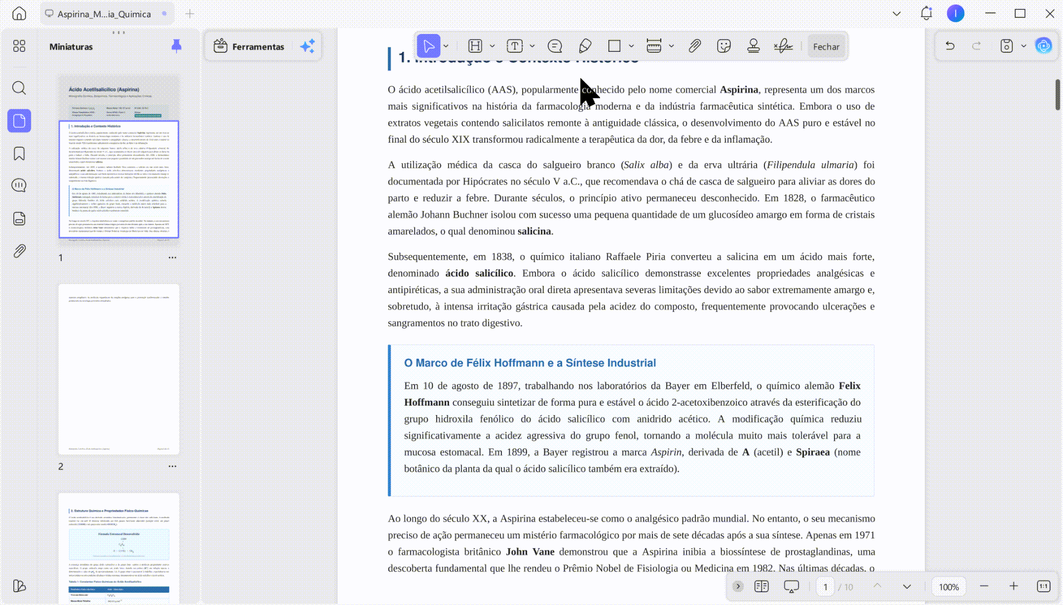Open the 100% zoom level box
1063x605 pixels.
949,587
